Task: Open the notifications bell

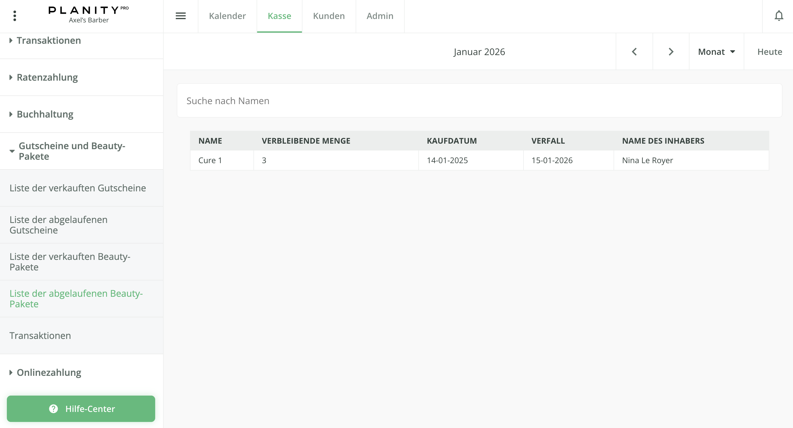Action: [779, 16]
